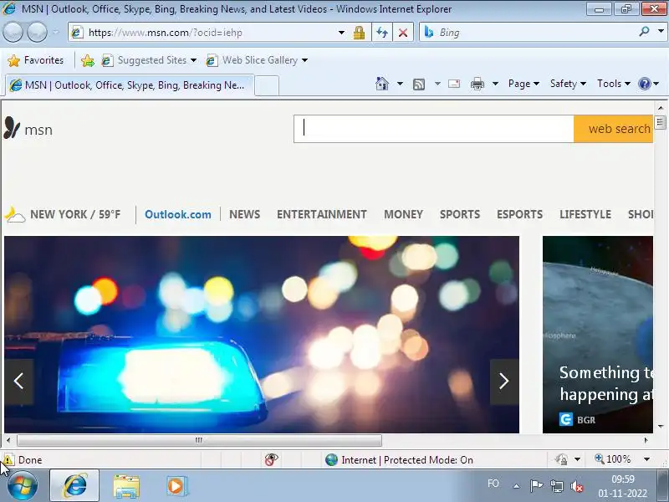The height and width of the screenshot is (502, 669).
Task: Launch Windows Media Player from taskbar
Action: coord(176,486)
